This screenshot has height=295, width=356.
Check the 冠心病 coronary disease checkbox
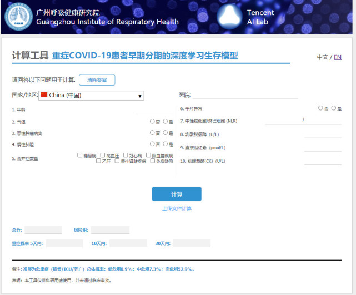click(126, 155)
